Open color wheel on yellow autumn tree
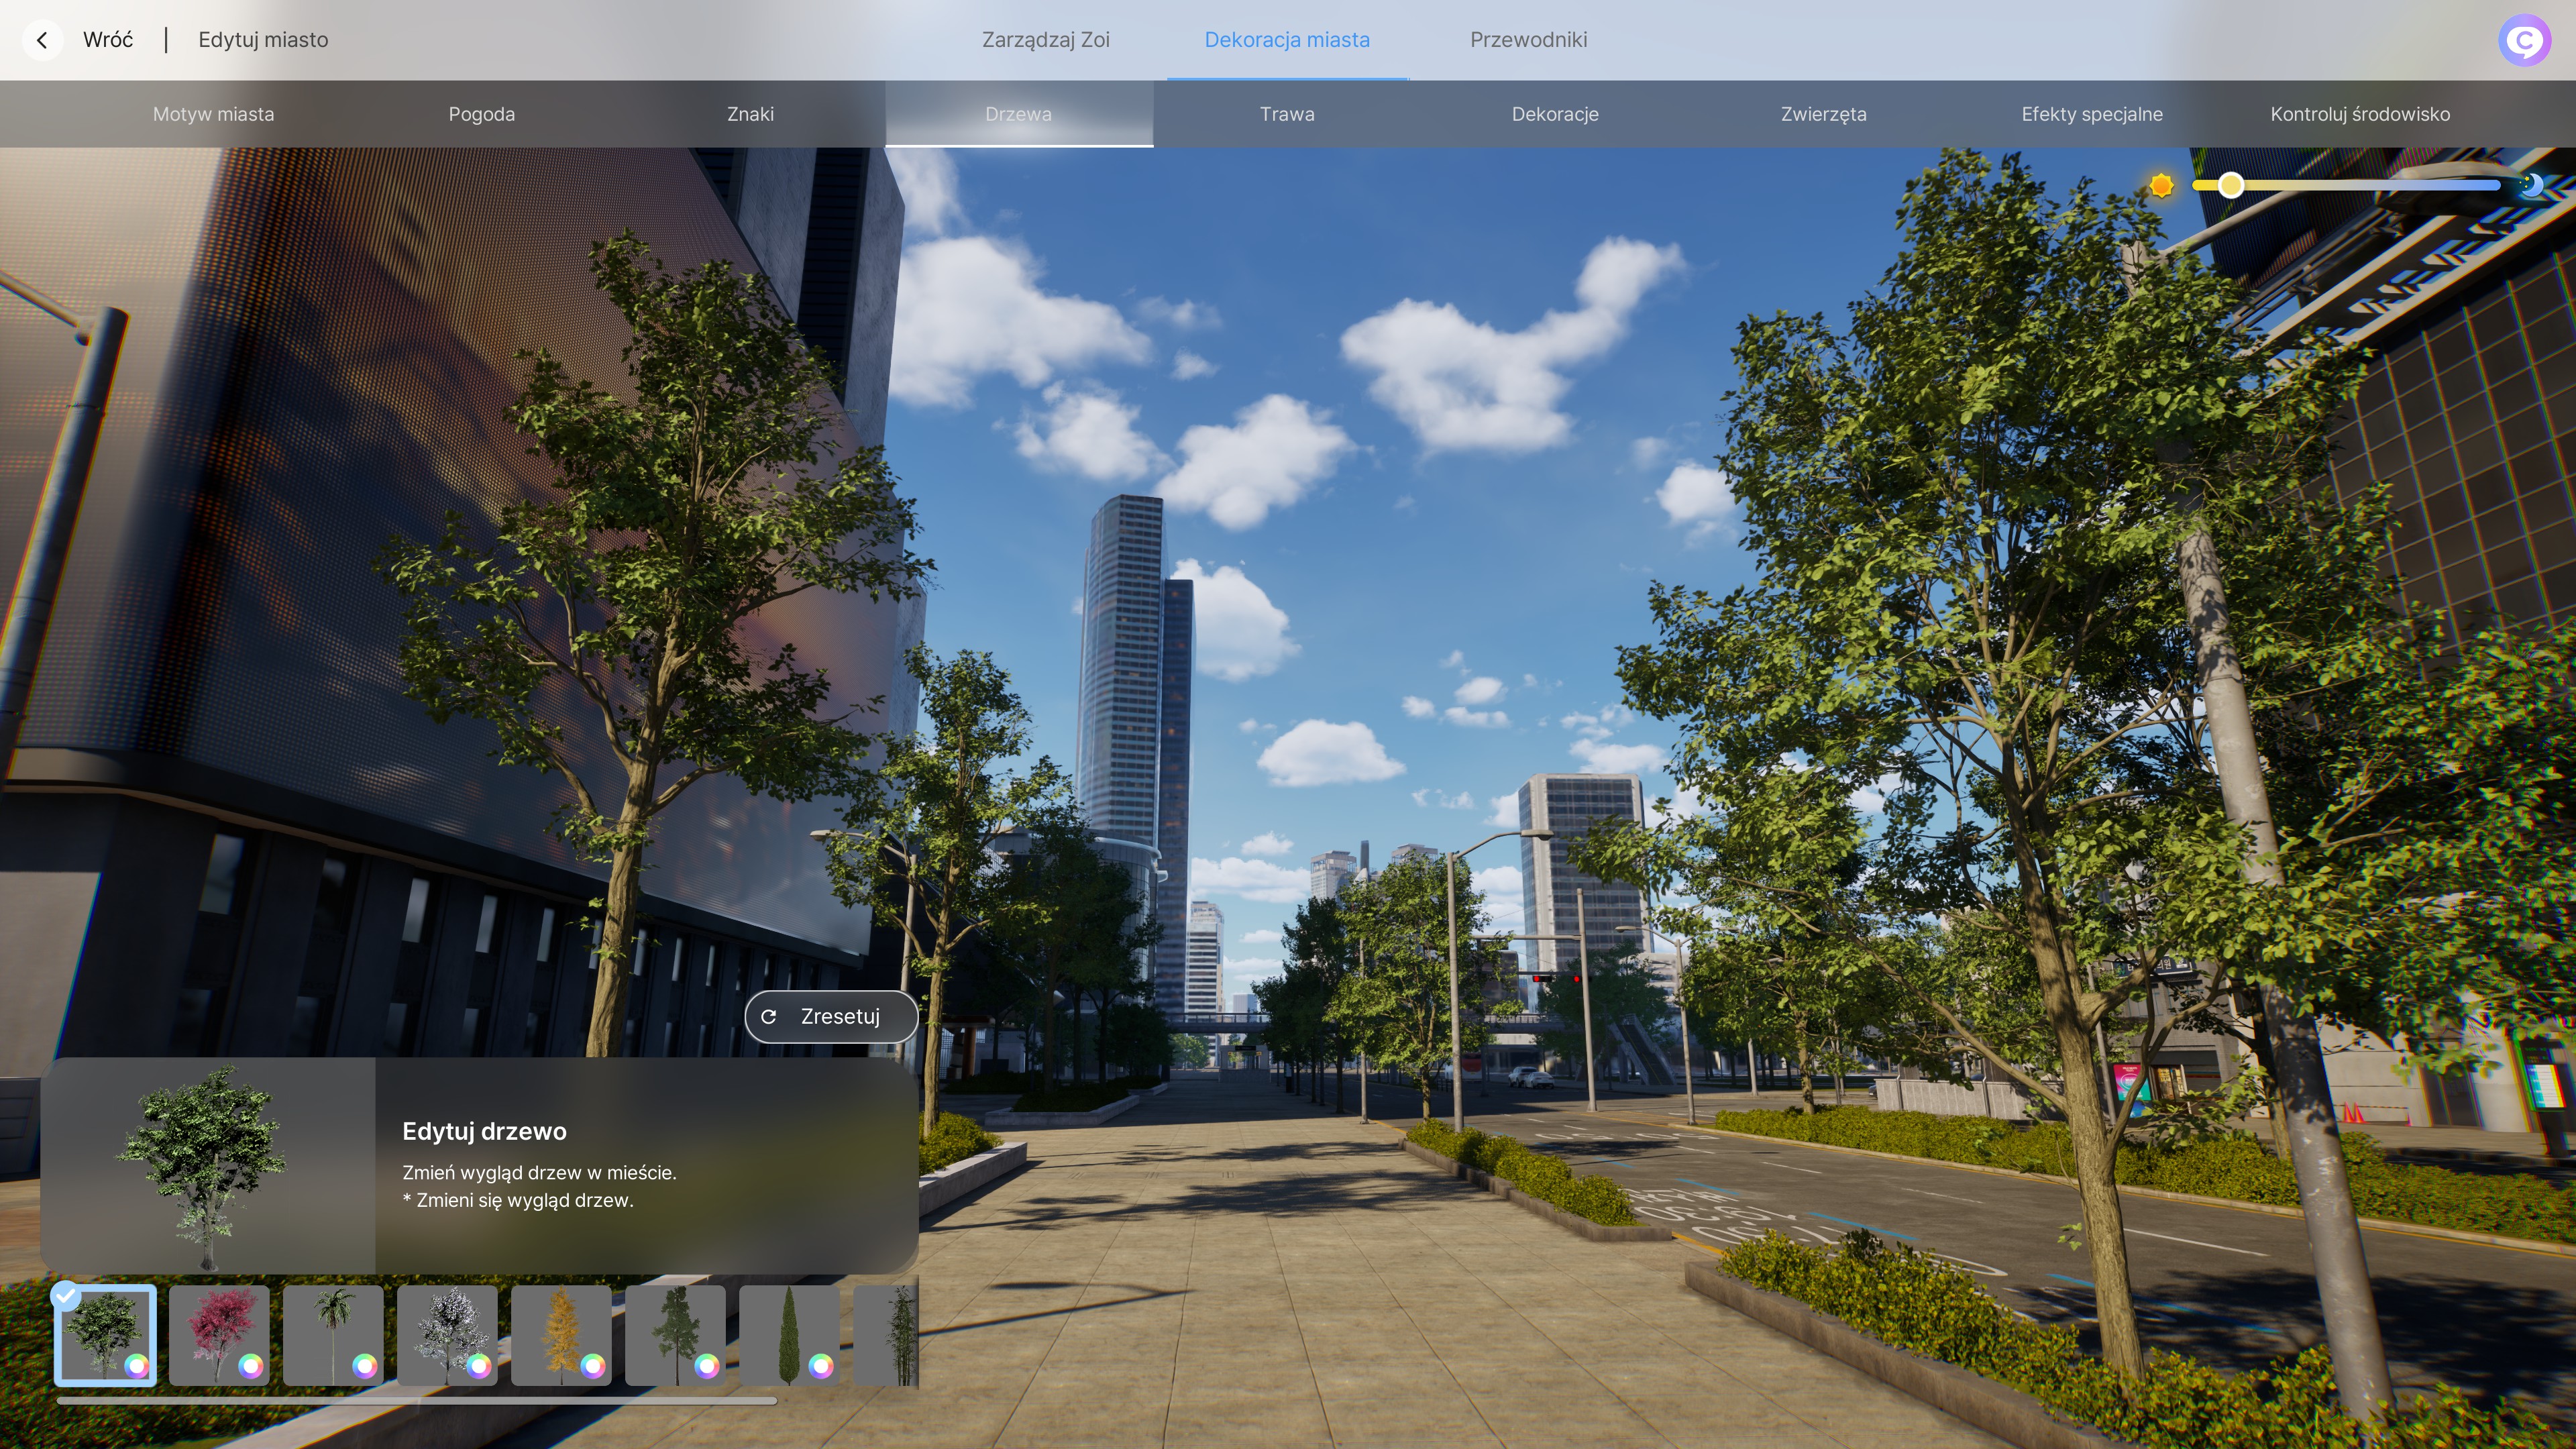 click(593, 1365)
